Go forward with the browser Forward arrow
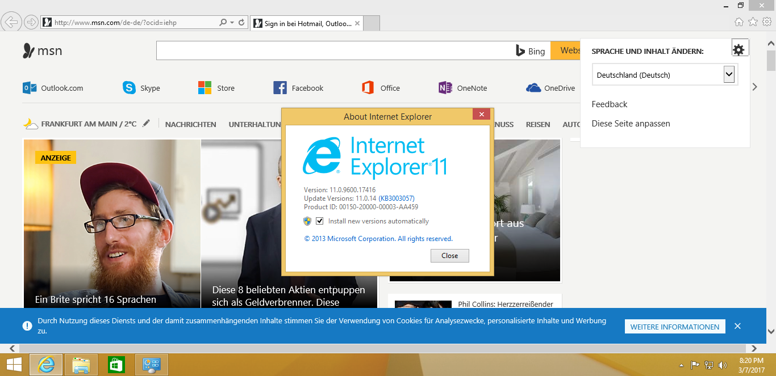This screenshot has width=776, height=376. pyautogui.click(x=31, y=23)
